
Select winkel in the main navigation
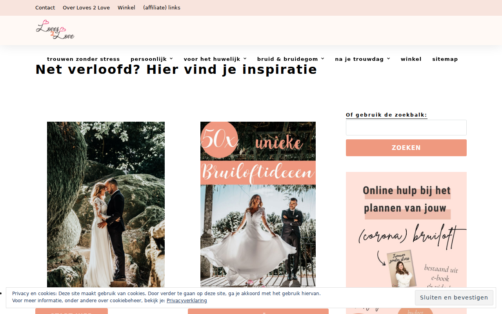click(x=411, y=59)
